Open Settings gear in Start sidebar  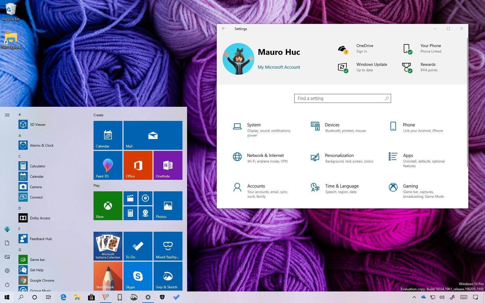coord(7,271)
